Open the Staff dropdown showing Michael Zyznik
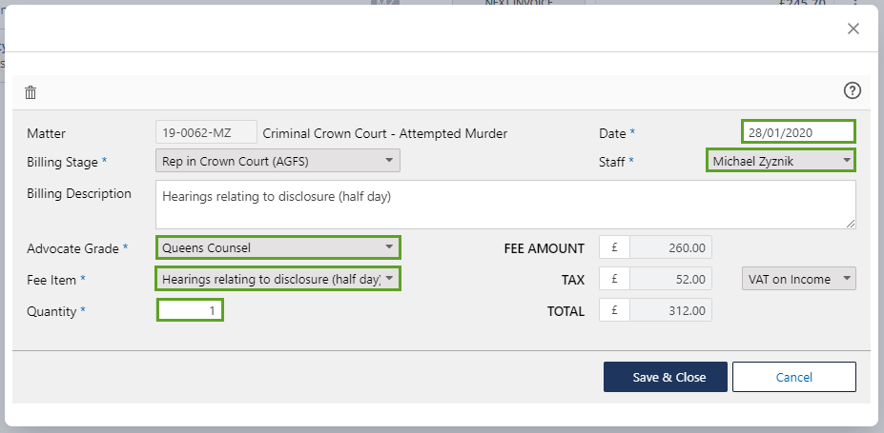Image resolution: width=884 pixels, height=433 pixels. (780, 161)
